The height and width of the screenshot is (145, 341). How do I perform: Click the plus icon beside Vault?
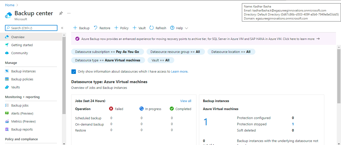pos(135,28)
